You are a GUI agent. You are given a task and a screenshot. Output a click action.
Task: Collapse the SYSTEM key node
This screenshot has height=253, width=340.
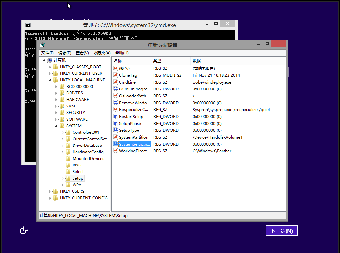coord(56,126)
